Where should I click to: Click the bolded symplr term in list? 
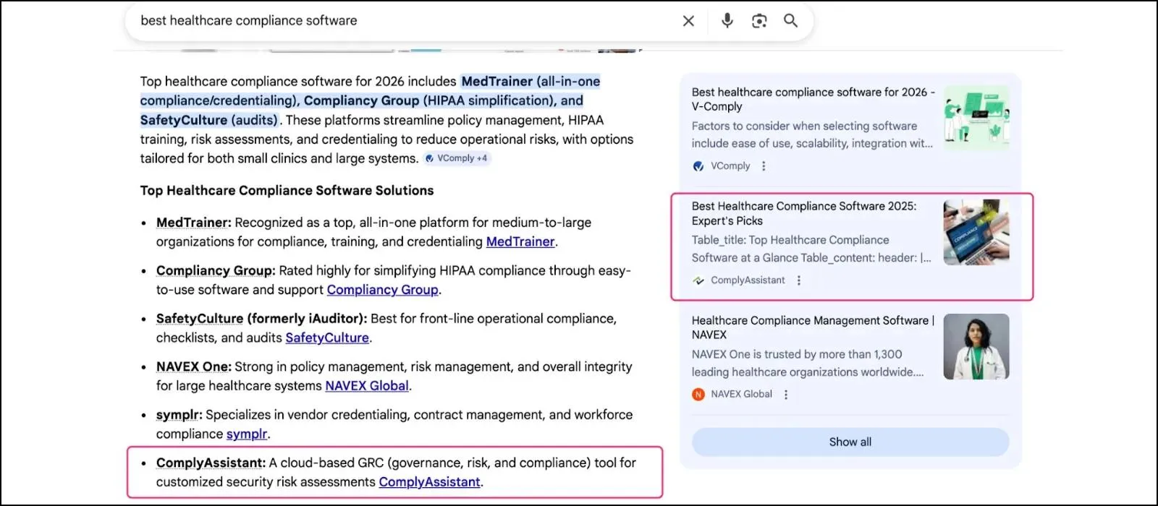click(179, 415)
